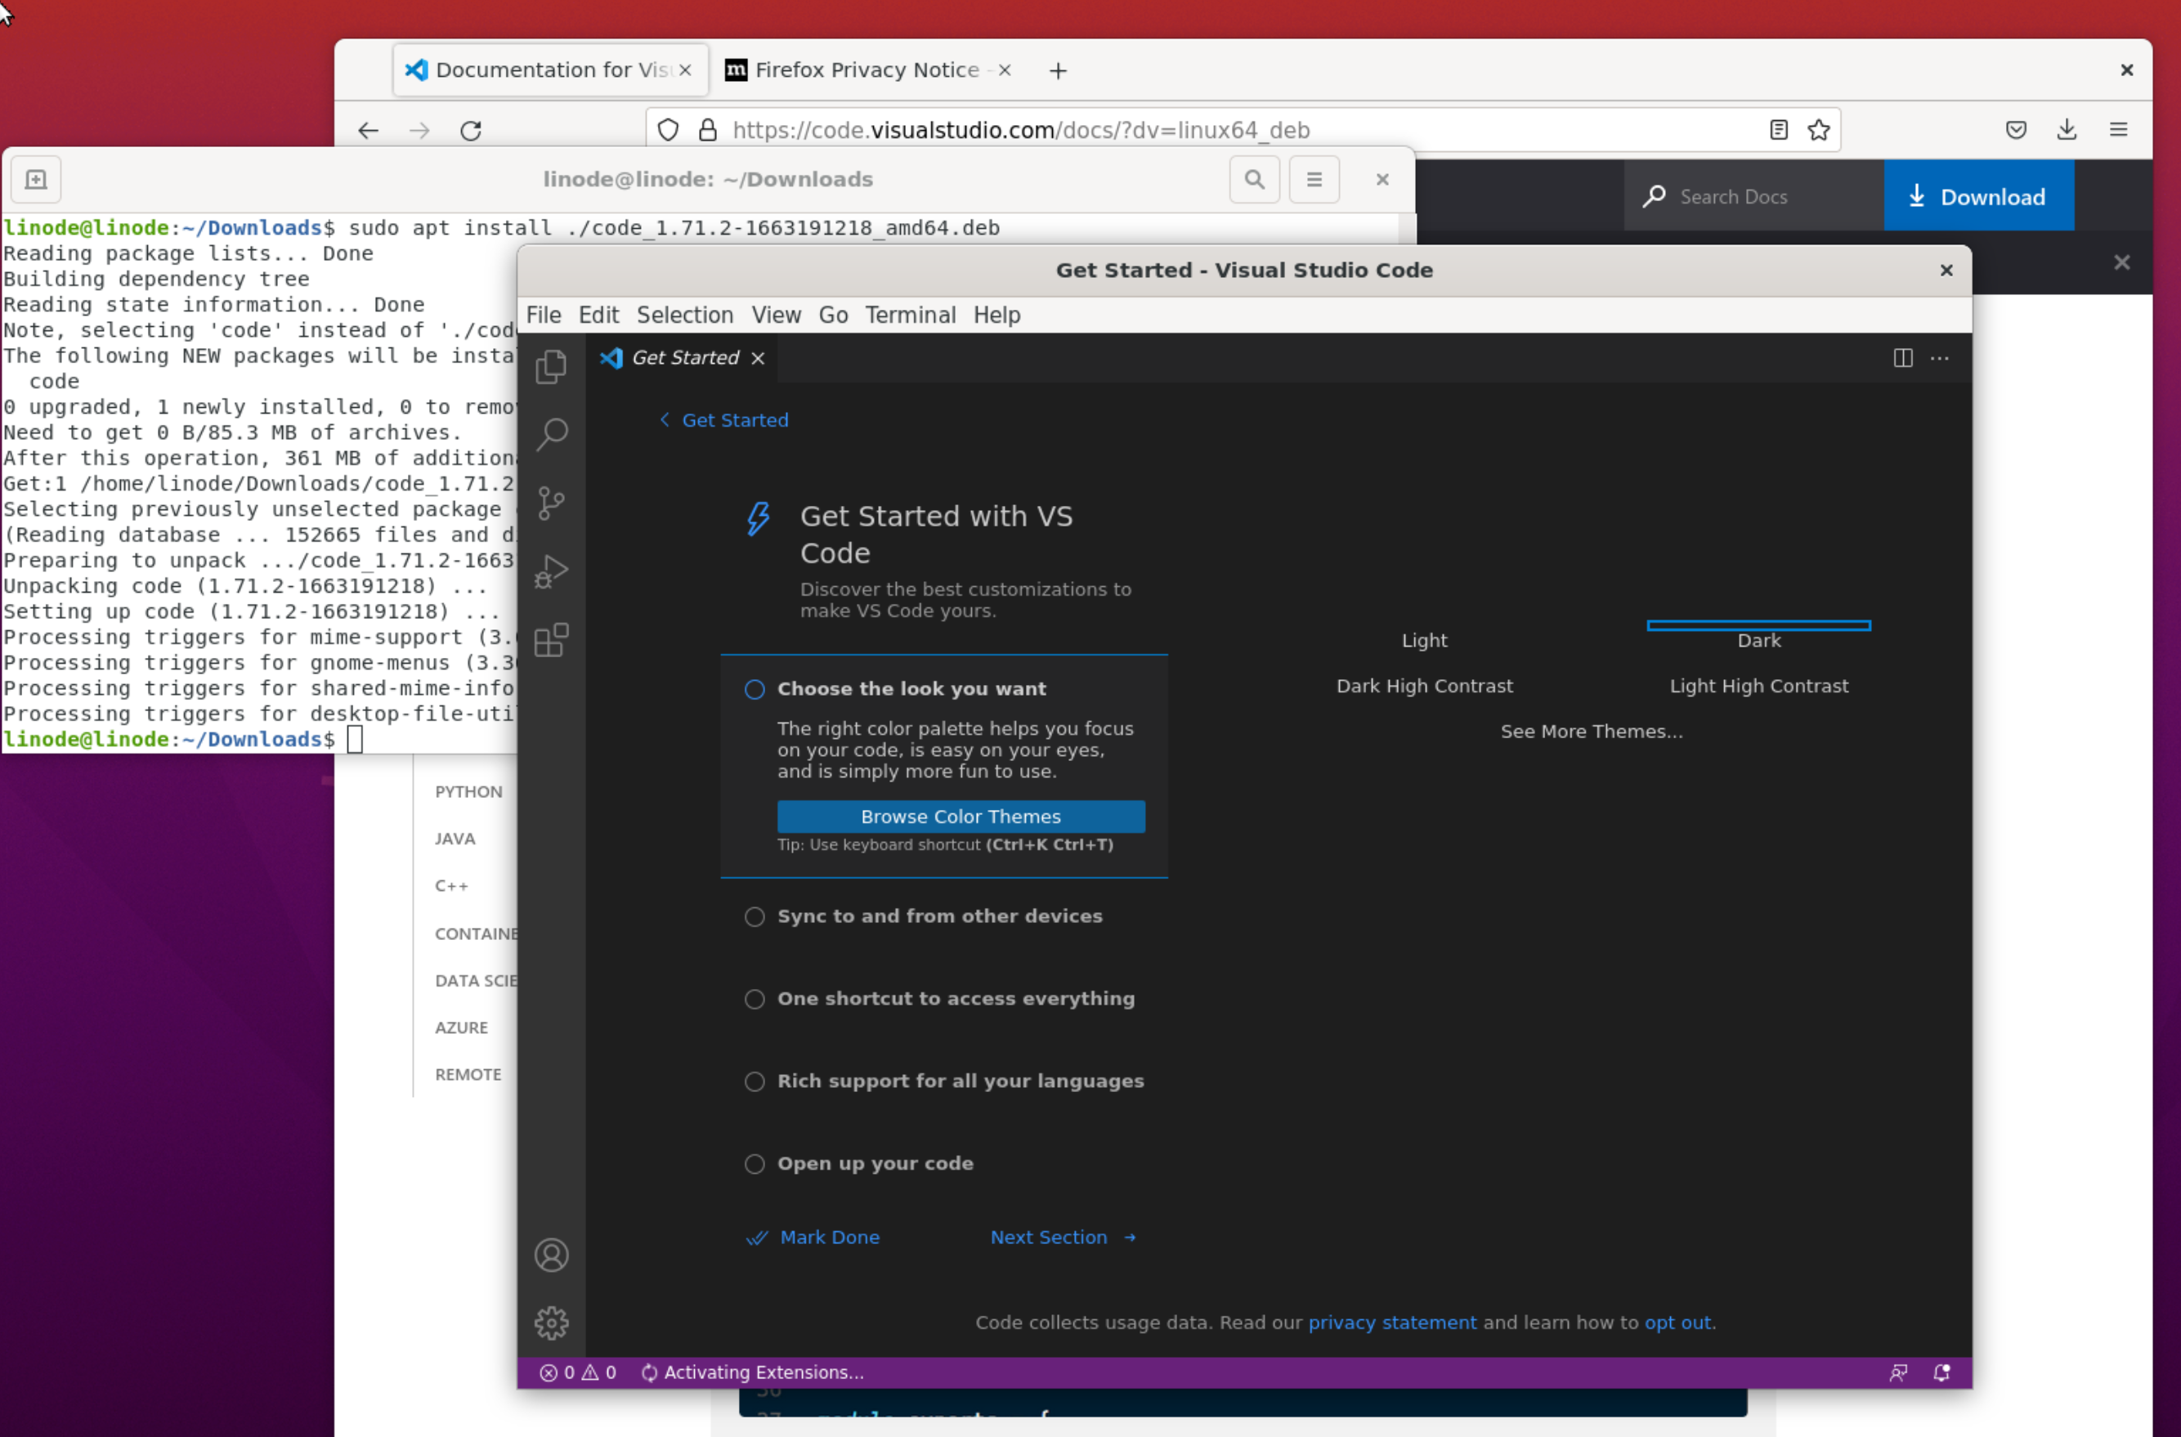Click the notifications bell in status bar
2181x1437 pixels.
coord(1941,1372)
